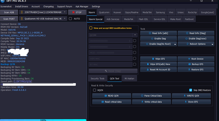Enable the XQCN checkbox
Screen dimensions: 219x121
click(x=95, y=90)
